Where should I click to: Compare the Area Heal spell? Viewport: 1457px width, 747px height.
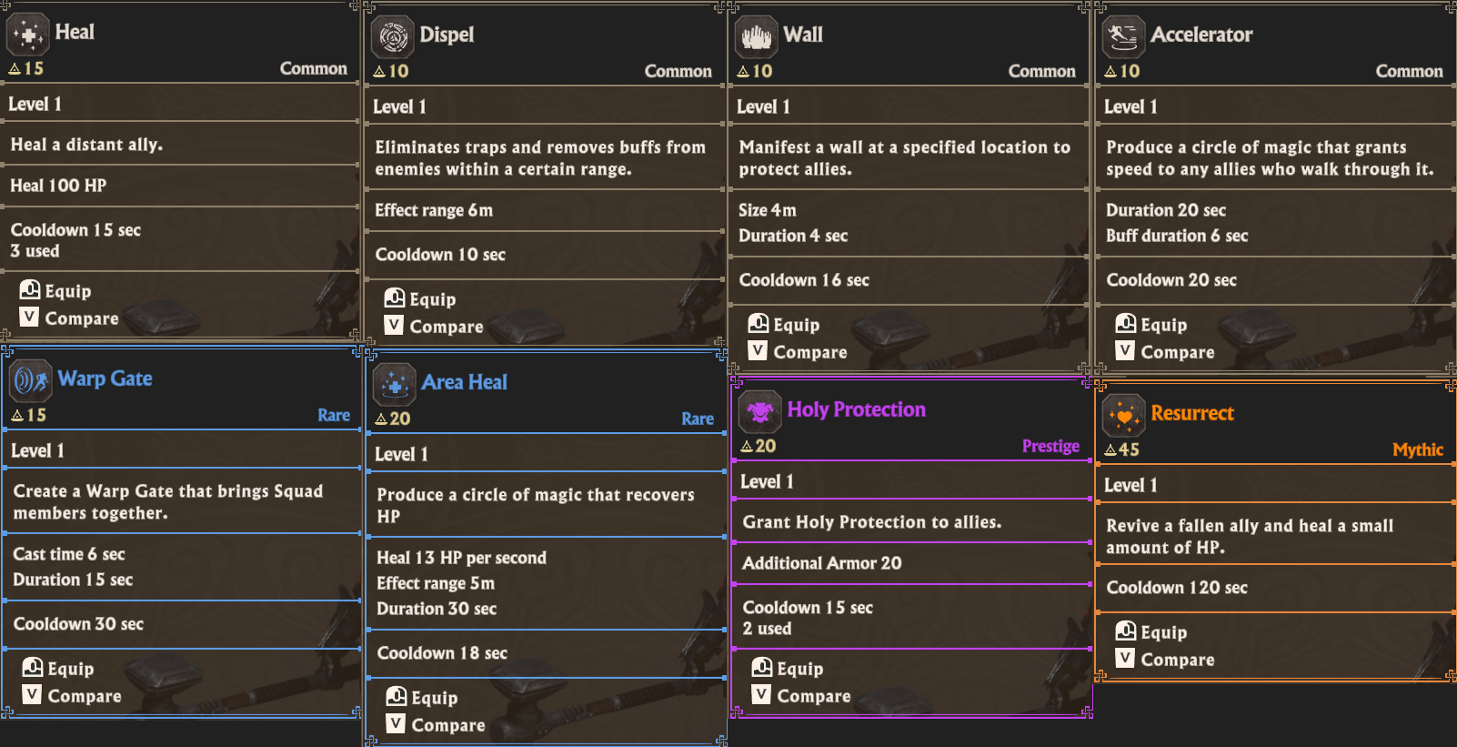[436, 725]
